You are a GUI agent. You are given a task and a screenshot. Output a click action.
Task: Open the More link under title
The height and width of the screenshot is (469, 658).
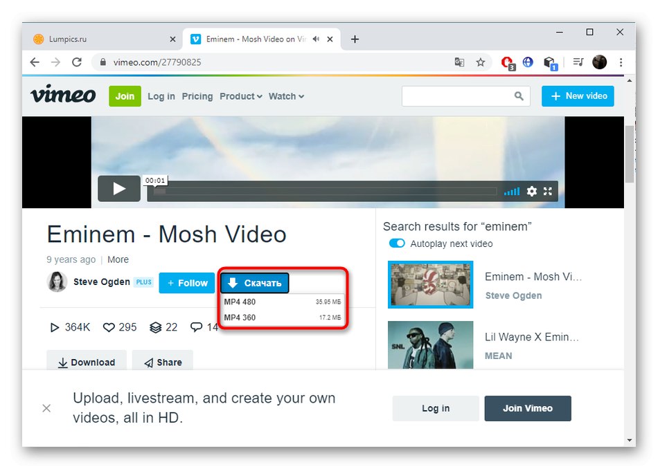[x=118, y=259]
